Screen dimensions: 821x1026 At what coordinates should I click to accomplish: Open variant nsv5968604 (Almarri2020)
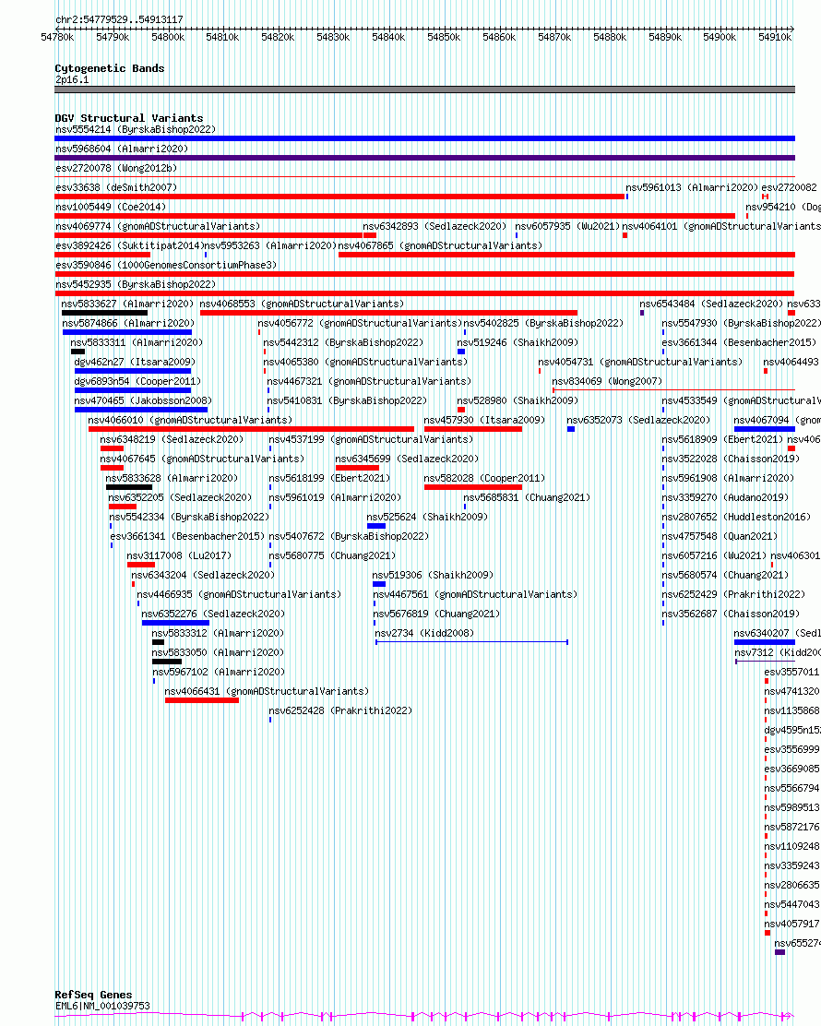tap(122, 149)
